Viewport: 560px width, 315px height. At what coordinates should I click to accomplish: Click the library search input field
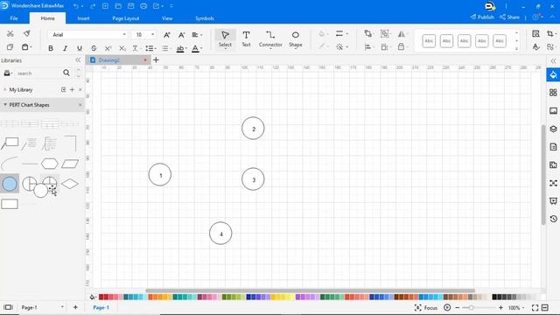(38, 73)
